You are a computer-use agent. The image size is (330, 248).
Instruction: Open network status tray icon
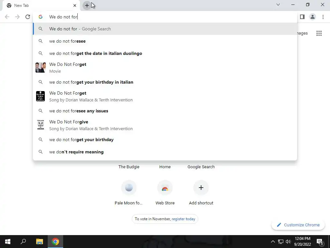click(x=281, y=242)
